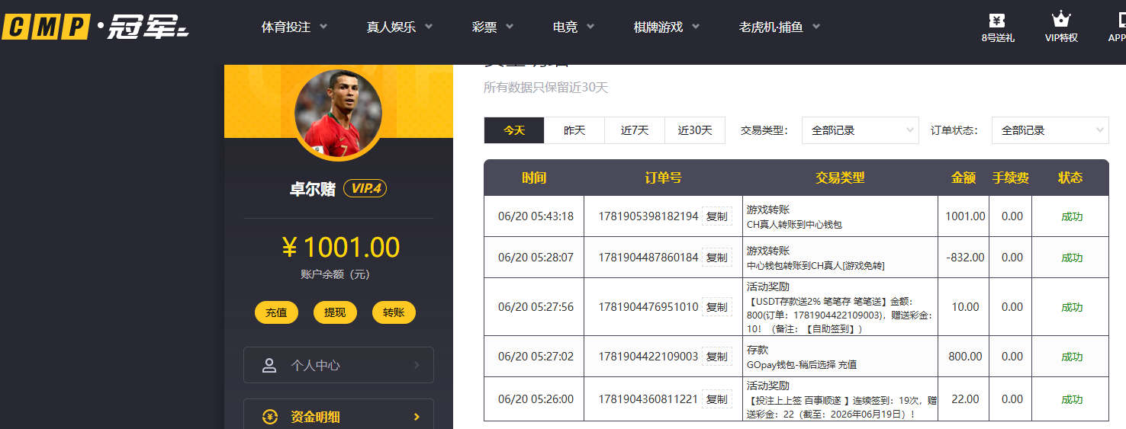
Task: Expand the 棋牌游戏 menu
Action: pos(667,27)
